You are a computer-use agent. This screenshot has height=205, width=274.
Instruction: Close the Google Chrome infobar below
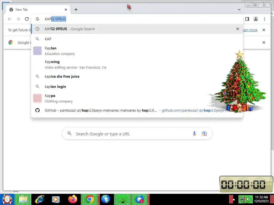tap(264, 42)
